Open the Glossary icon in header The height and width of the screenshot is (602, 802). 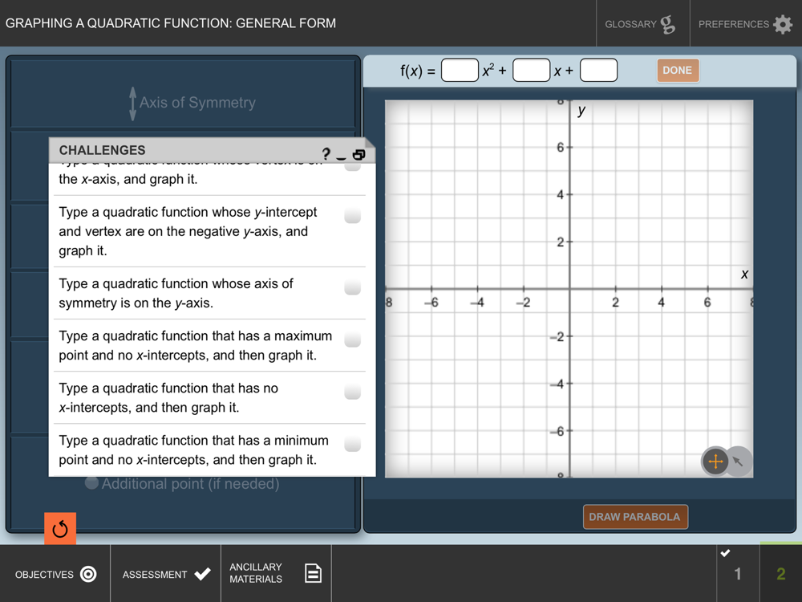pos(667,24)
